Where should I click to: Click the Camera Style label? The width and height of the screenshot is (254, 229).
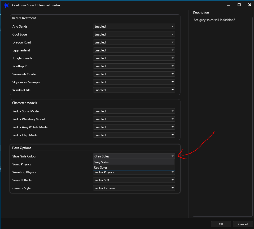coord(21,188)
